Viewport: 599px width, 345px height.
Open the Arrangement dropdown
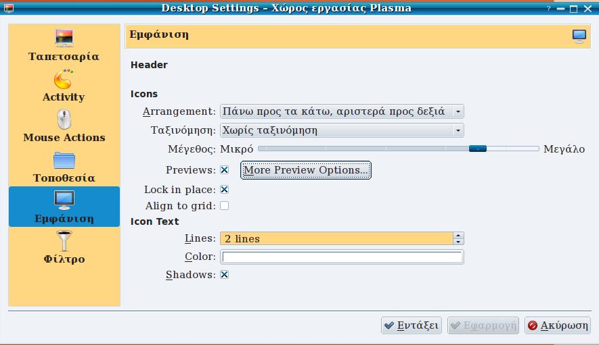(x=342, y=111)
